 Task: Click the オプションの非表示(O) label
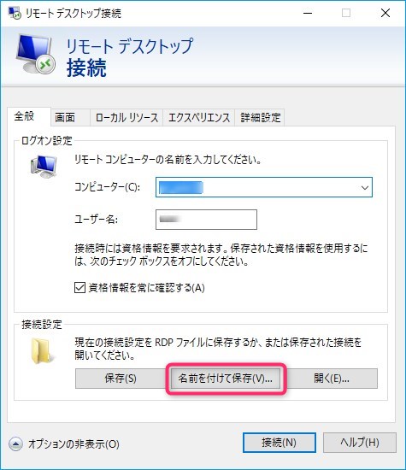tap(74, 444)
